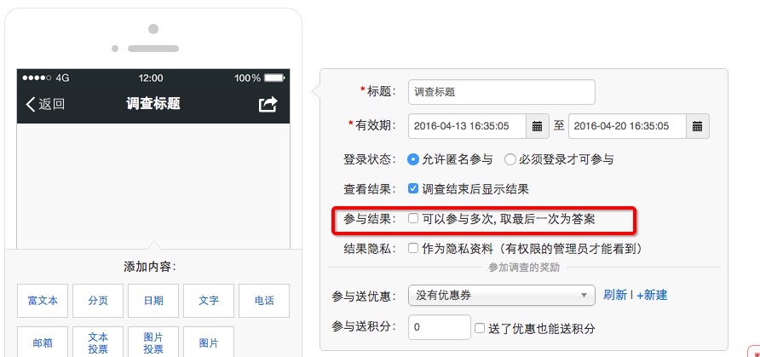Add a 日期 date field
760x357 pixels.
[153, 301]
